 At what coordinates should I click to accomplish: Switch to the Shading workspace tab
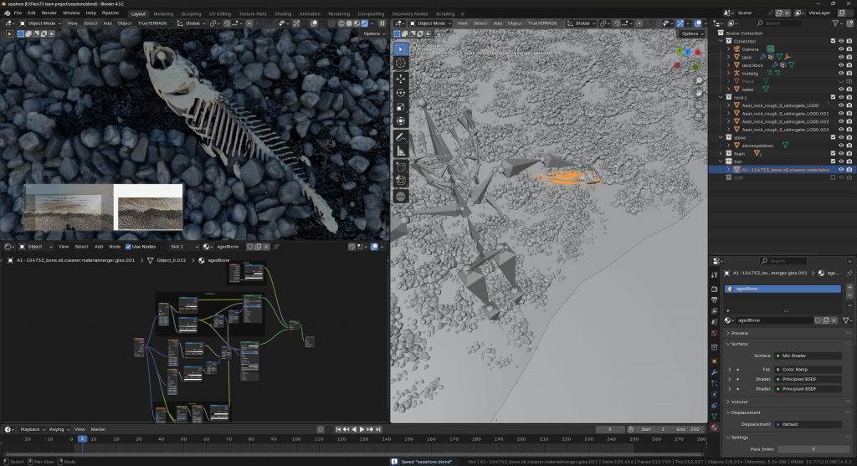[283, 13]
